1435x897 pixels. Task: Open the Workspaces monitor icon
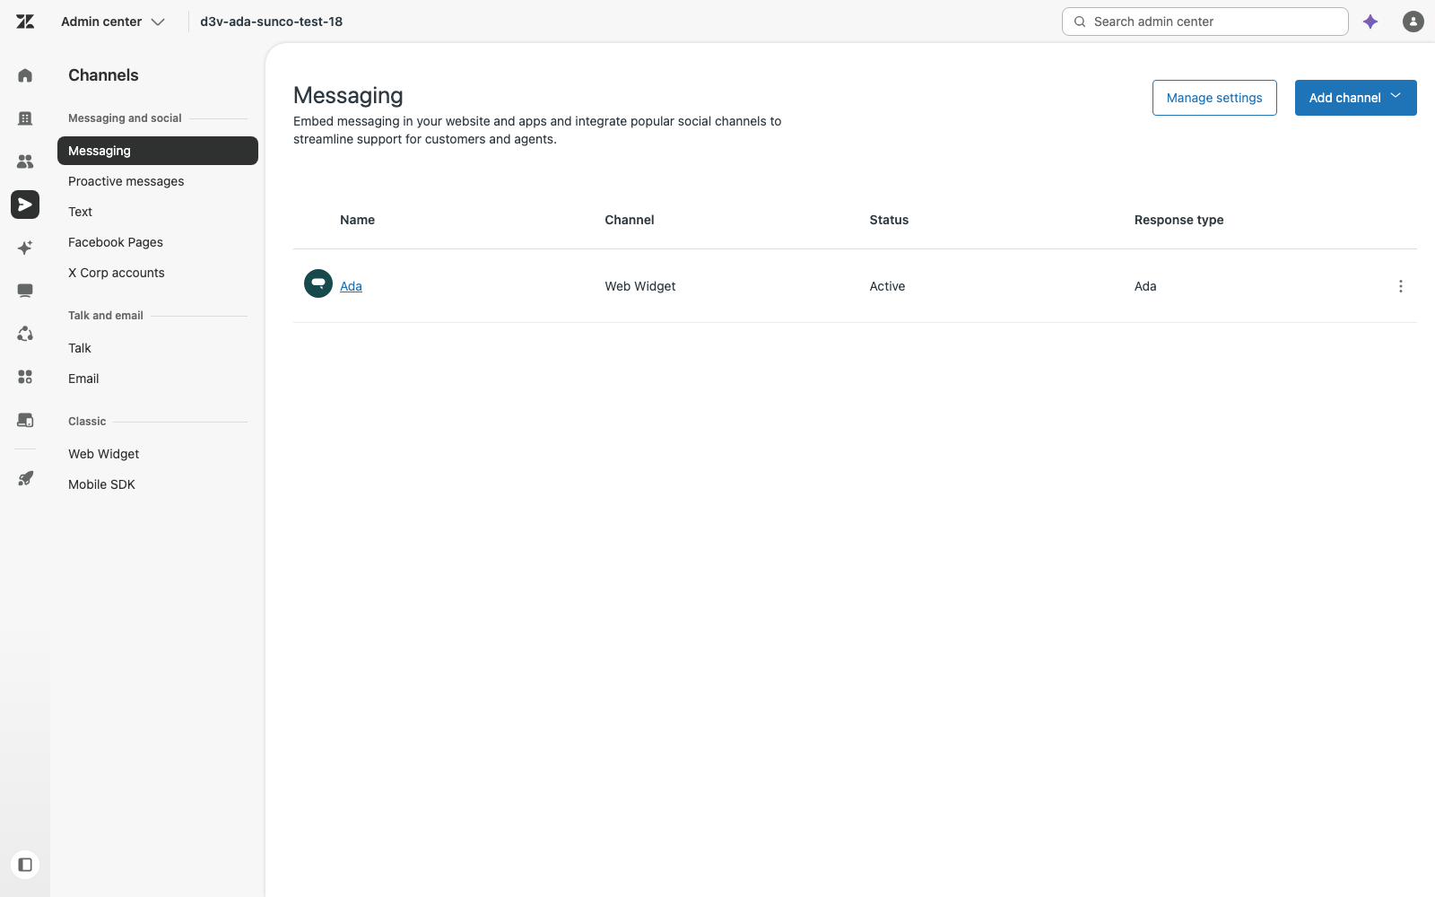click(25, 291)
